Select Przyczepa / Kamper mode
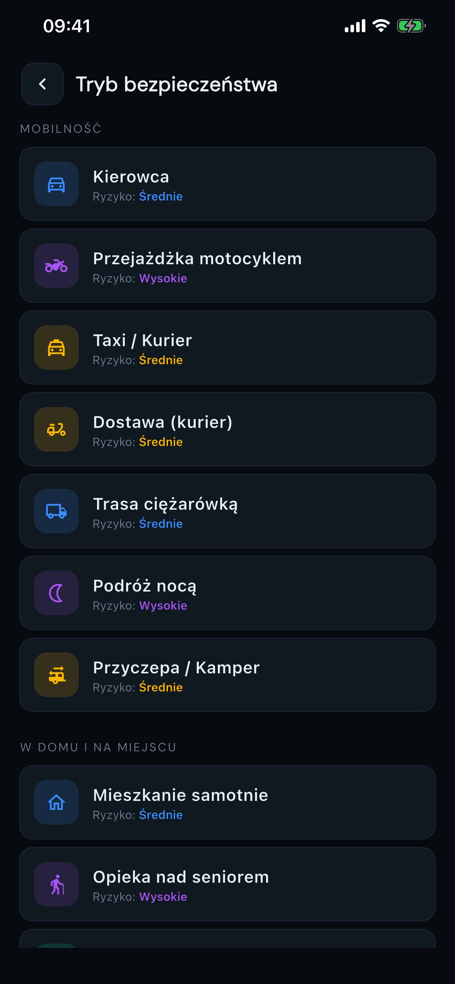Screen dimensions: 455x984 point(227,674)
